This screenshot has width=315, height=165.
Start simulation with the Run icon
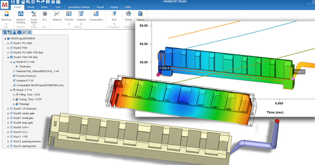(x=114, y=14)
